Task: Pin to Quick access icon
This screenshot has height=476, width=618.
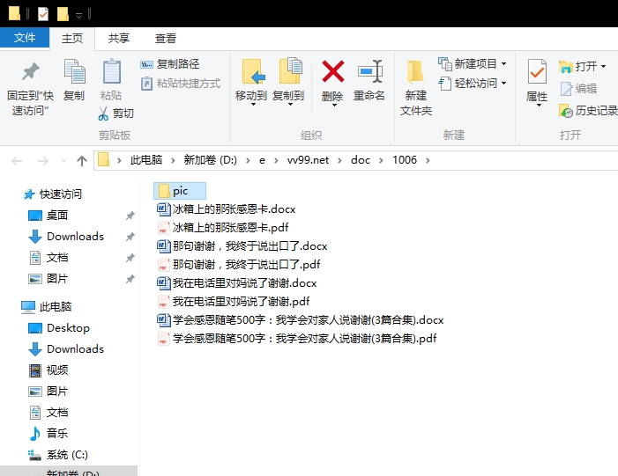Action: 30,71
